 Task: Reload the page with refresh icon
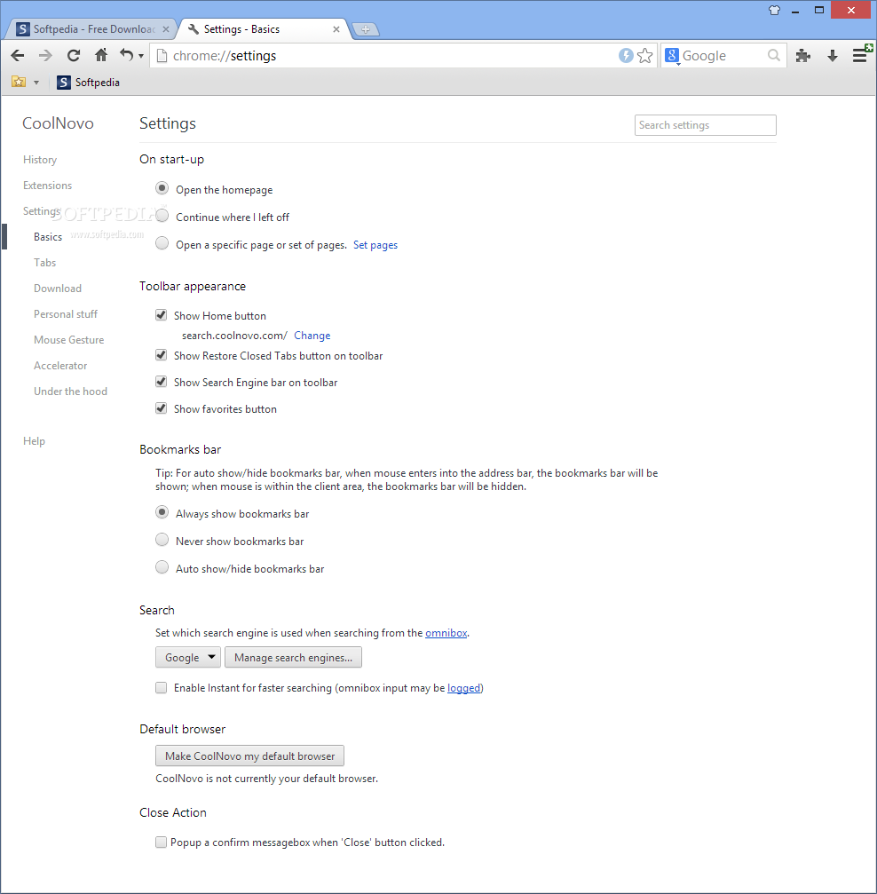point(73,55)
